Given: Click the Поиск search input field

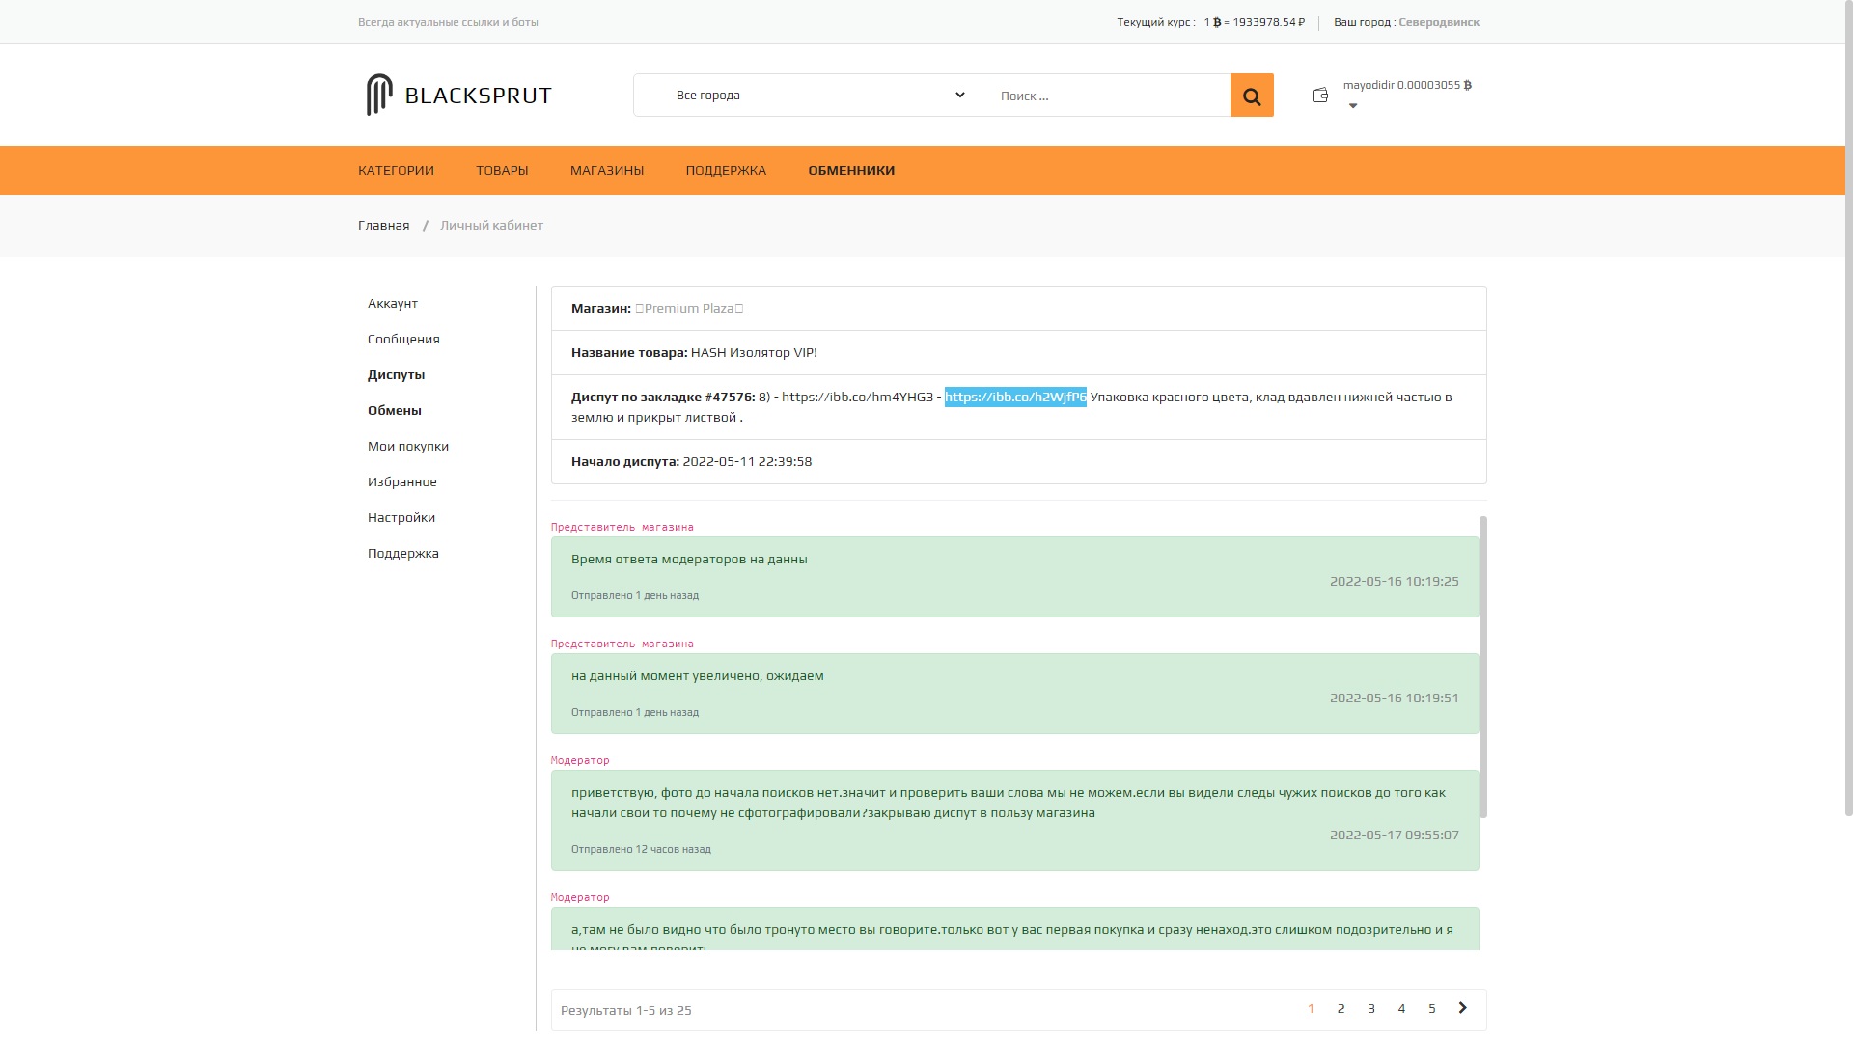Looking at the screenshot, I should tap(1107, 96).
